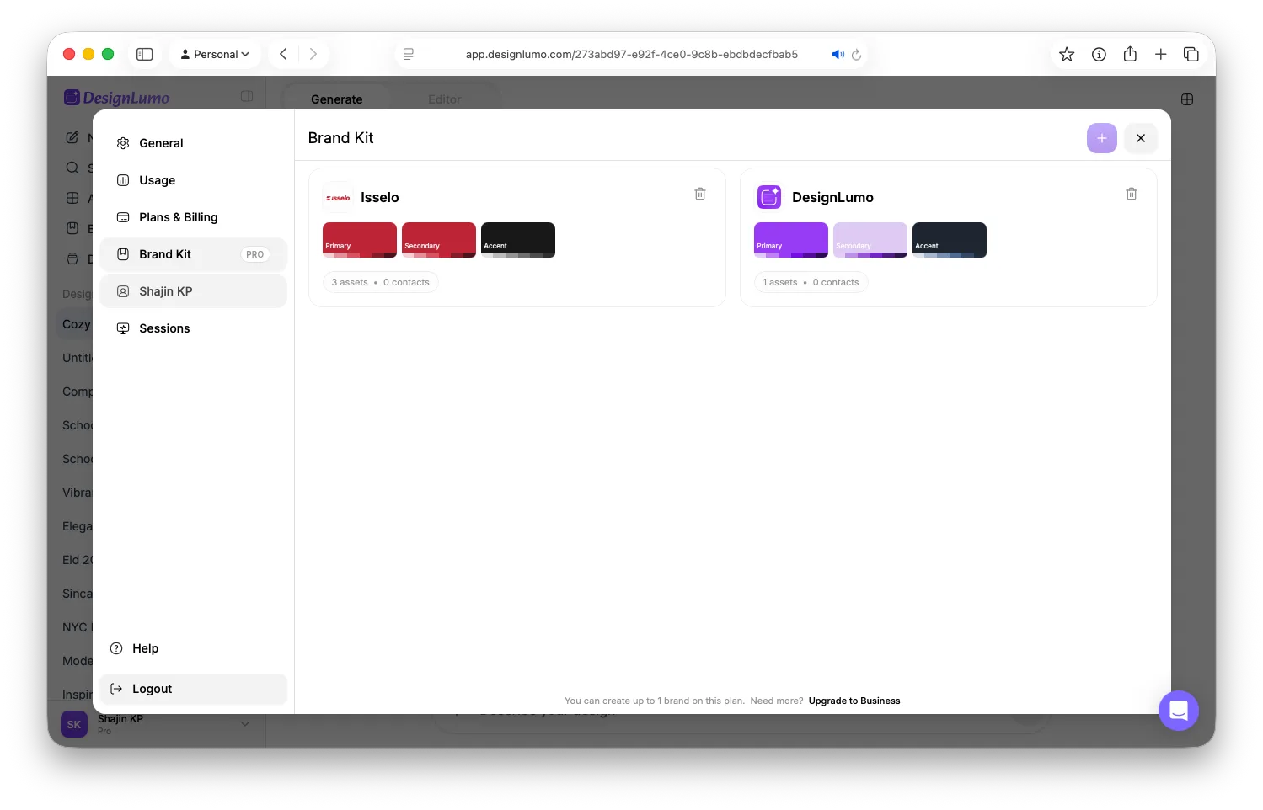This screenshot has width=1263, height=810.
Task: Open Shajin KP profile settings
Action: [193, 291]
